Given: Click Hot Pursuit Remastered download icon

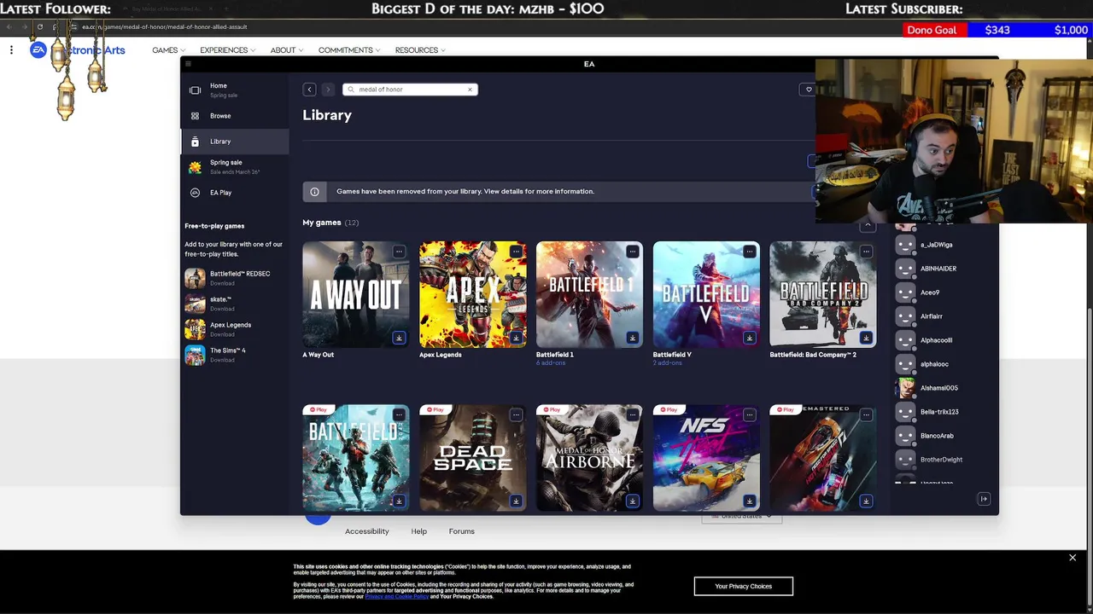Looking at the screenshot, I should tap(866, 501).
